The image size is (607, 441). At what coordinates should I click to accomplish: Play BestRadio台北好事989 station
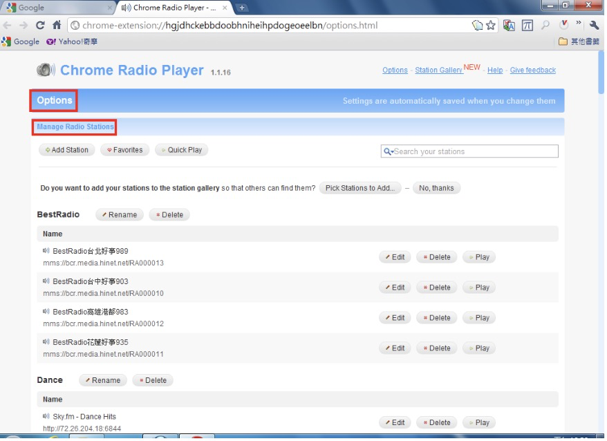[x=479, y=257]
